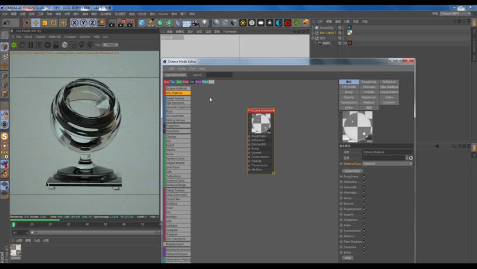Click the Undo arrow in the toolbar
Viewport: 477px width, 269px height.
point(7,23)
